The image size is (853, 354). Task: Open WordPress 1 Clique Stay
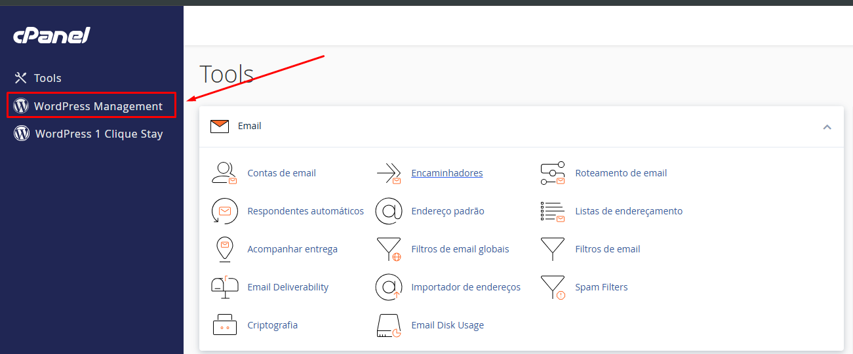point(98,134)
